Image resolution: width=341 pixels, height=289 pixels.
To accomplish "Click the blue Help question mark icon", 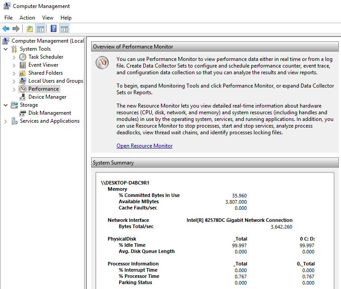I will [x=53, y=29].
